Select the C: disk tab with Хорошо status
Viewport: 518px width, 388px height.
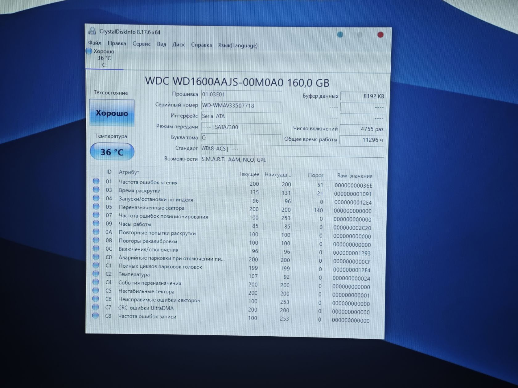[104, 58]
